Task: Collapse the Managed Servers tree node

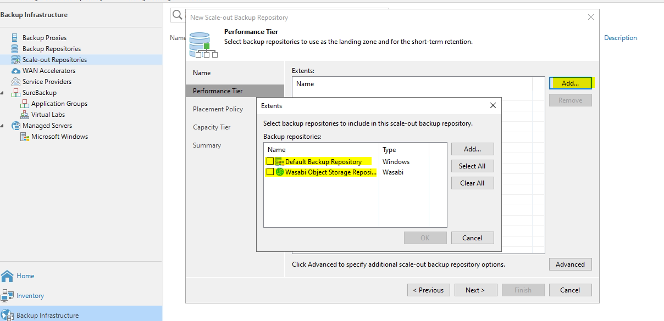Action: tap(3, 126)
